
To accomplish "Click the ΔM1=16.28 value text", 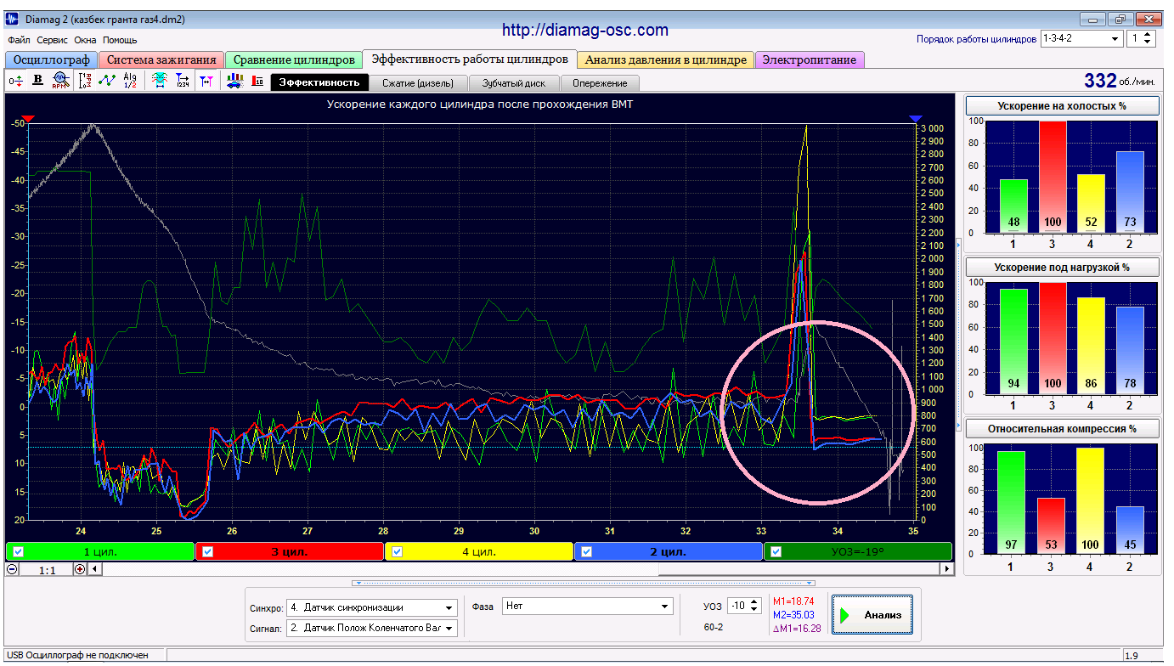I will 797,628.
